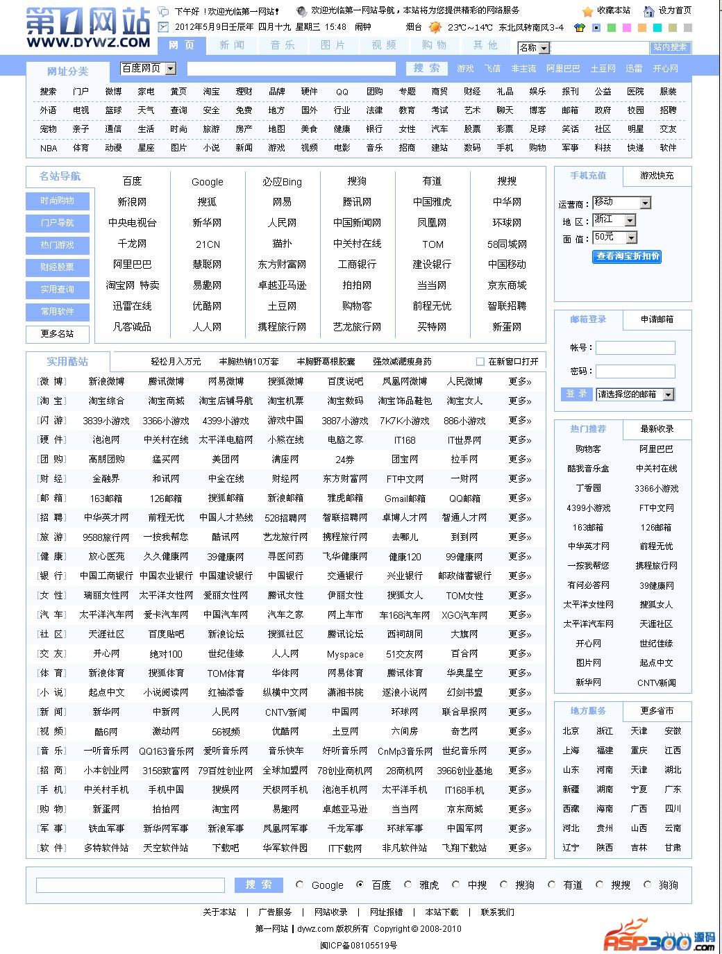Choose the pink theme color swatch

[x=627, y=28]
